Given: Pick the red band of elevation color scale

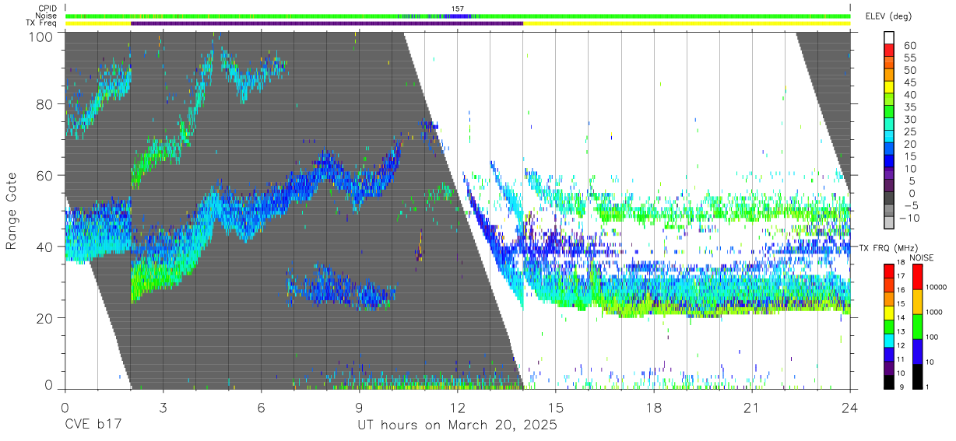Looking at the screenshot, I should [x=889, y=50].
